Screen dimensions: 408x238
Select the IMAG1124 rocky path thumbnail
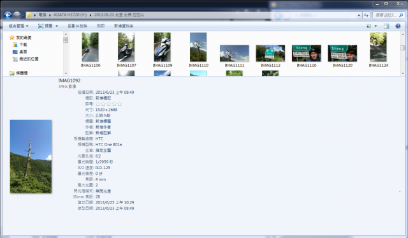(378, 47)
